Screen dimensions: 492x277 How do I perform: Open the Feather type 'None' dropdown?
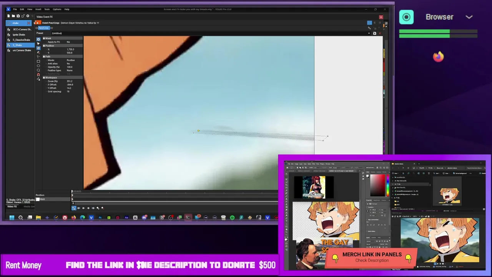[70, 70]
